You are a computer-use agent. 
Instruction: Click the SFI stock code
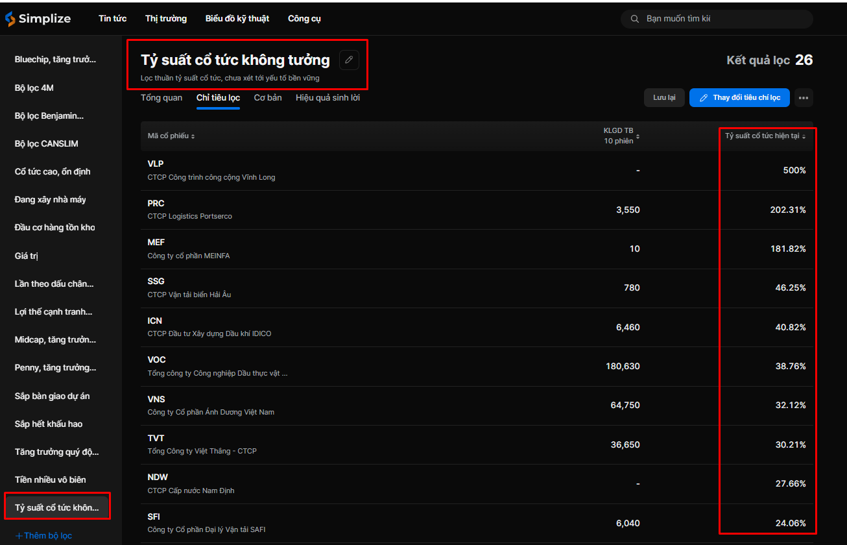(x=154, y=516)
